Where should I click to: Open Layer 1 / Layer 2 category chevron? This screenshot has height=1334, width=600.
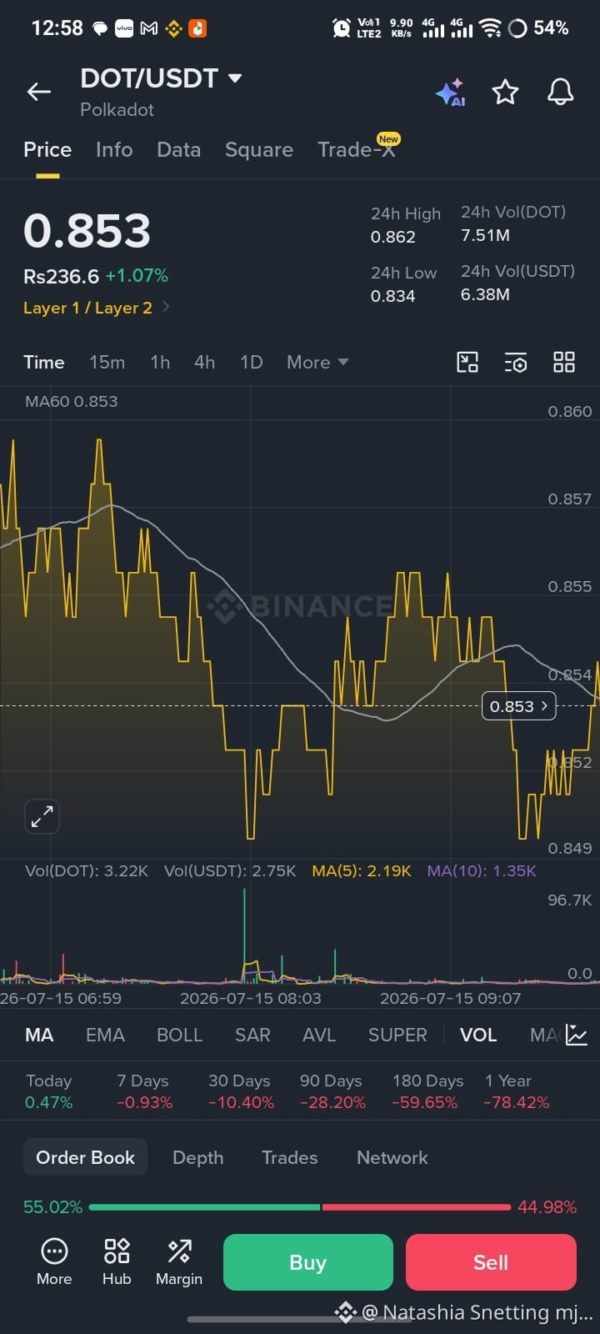[166, 307]
